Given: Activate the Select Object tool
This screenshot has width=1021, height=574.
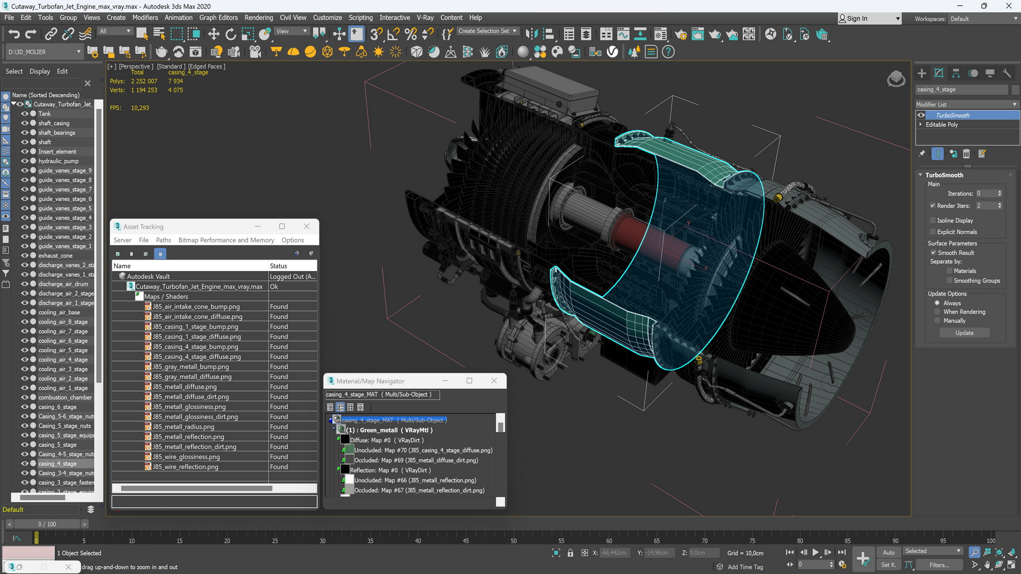Looking at the screenshot, I should pos(142,35).
